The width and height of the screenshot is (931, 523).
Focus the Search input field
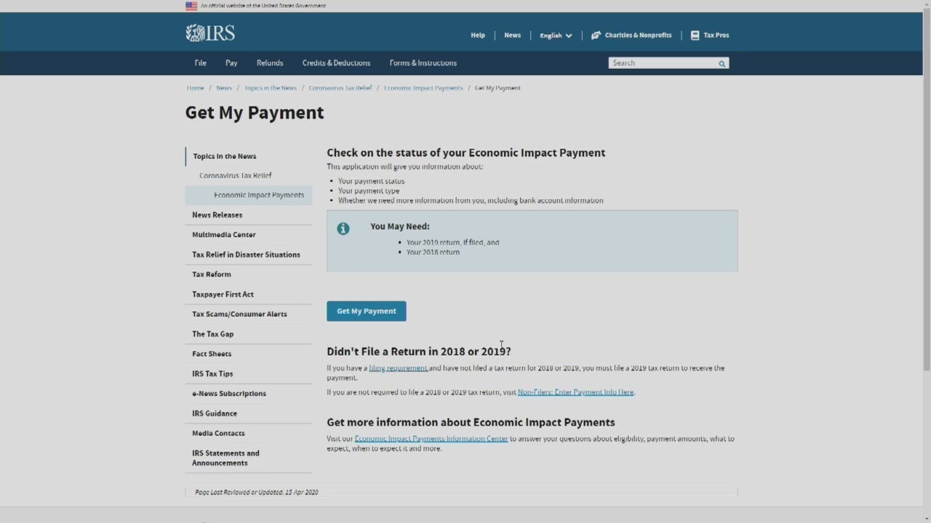point(663,63)
